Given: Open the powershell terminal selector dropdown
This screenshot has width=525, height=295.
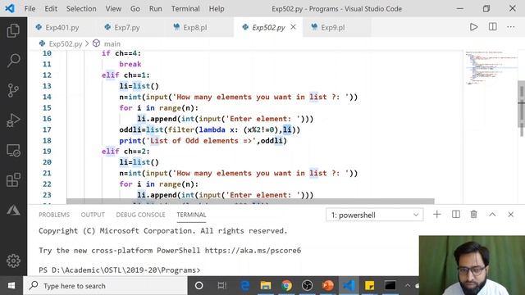Looking at the screenshot, I should tap(374, 215).
